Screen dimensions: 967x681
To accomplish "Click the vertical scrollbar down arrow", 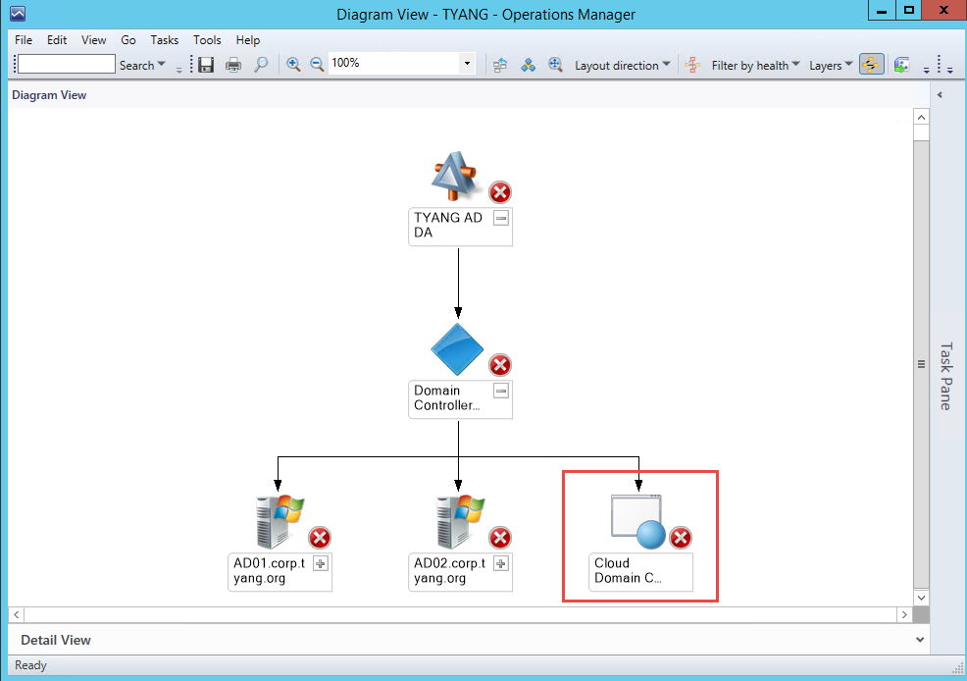I will click(x=921, y=598).
